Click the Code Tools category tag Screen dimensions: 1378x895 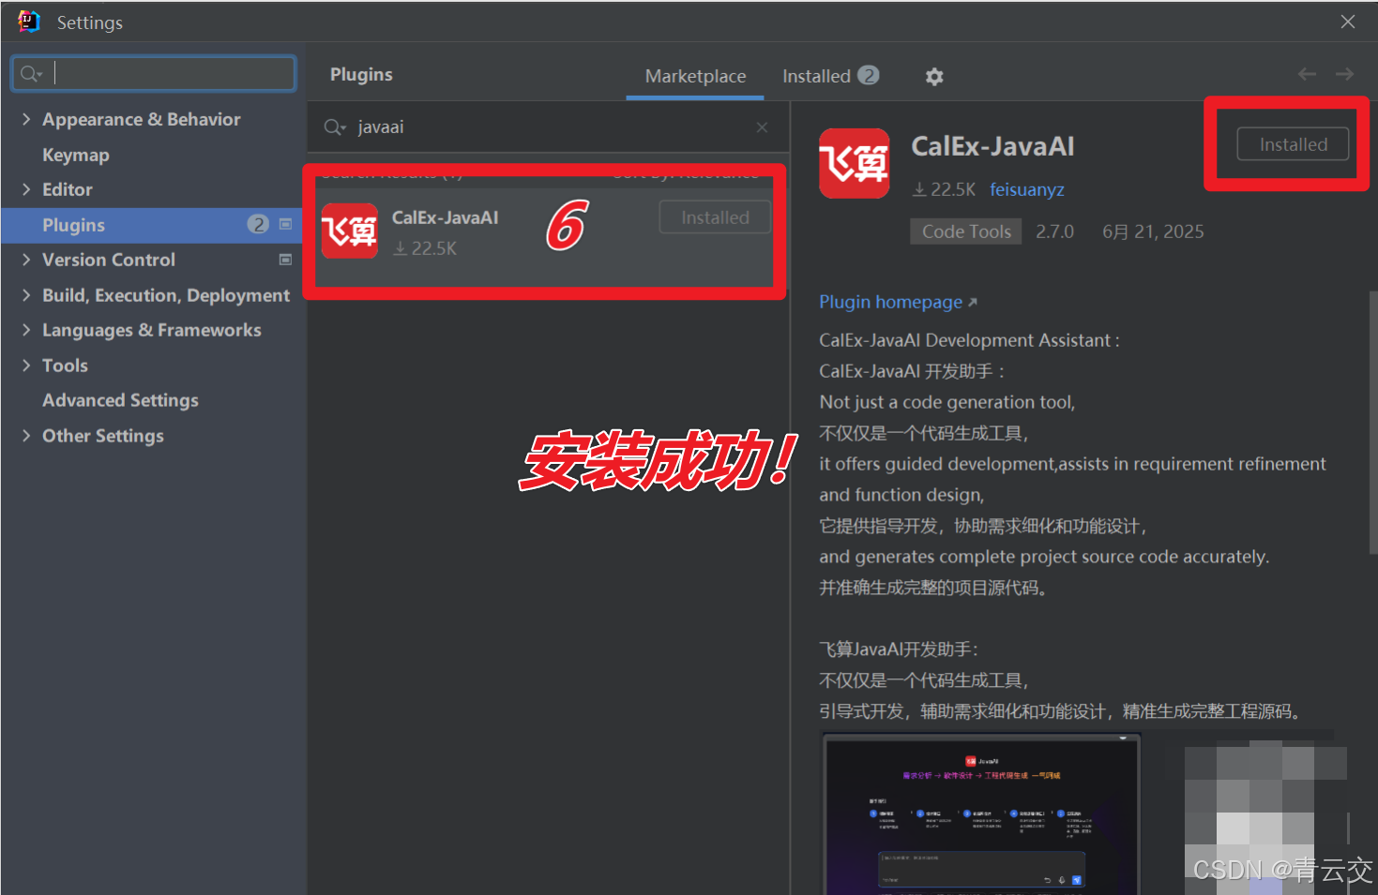966,231
